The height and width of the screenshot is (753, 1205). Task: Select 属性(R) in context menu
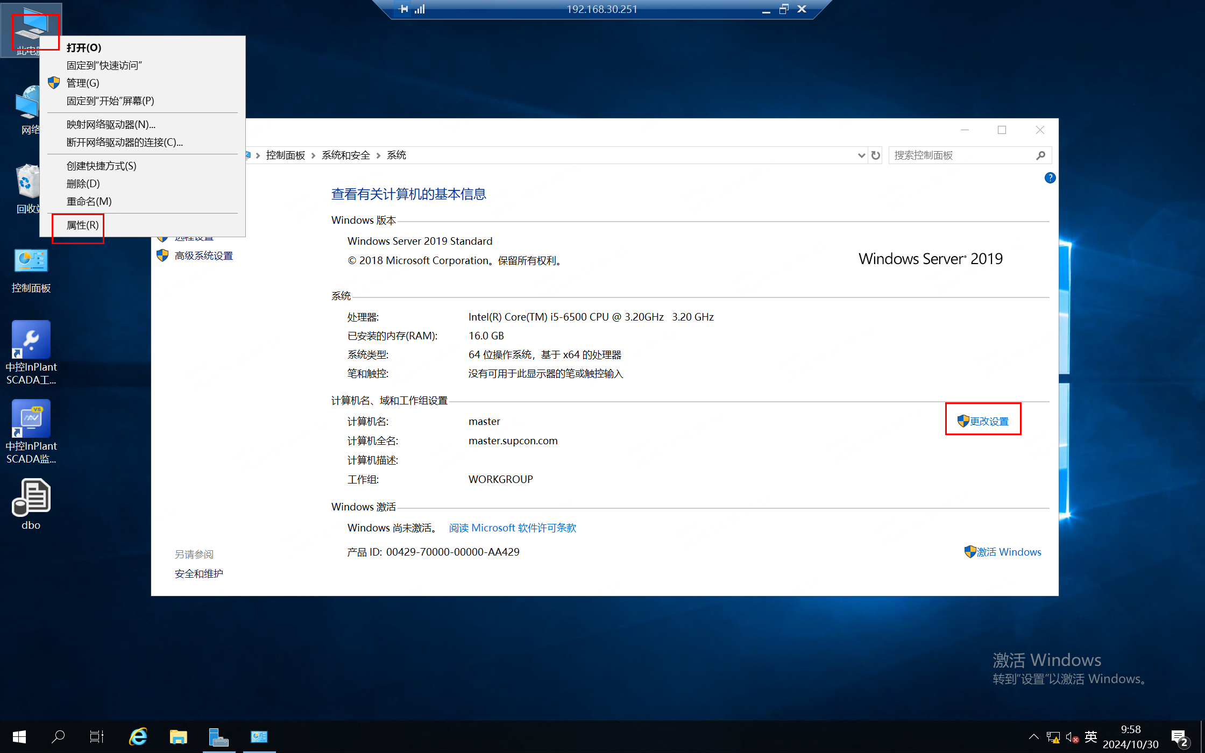82,225
